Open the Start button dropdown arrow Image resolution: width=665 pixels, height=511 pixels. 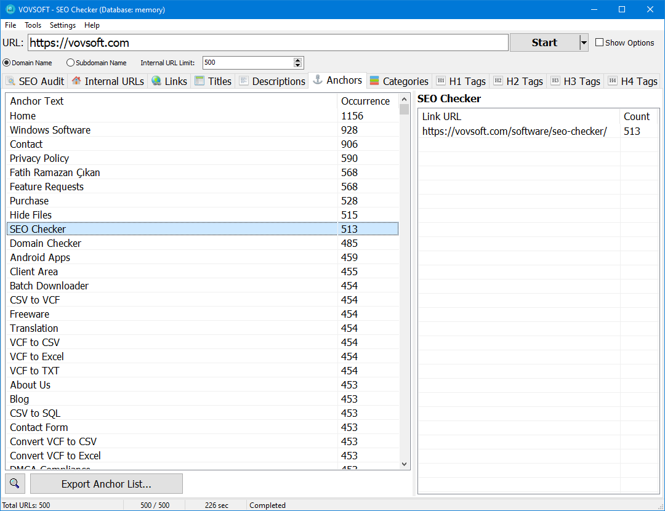point(584,42)
